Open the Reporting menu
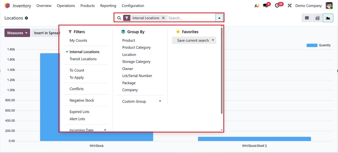Image resolution: width=338 pixels, height=153 pixels. (x=108, y=5)
